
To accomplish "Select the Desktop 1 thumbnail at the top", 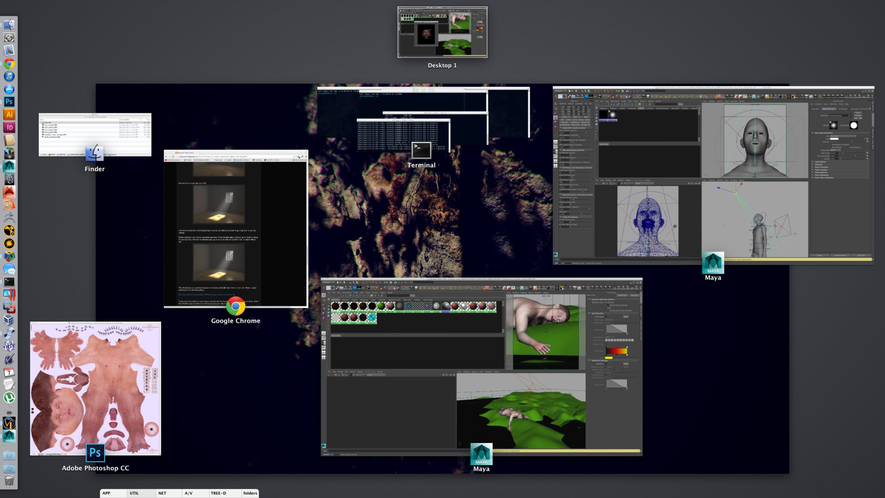I will (x=442, y=32).
